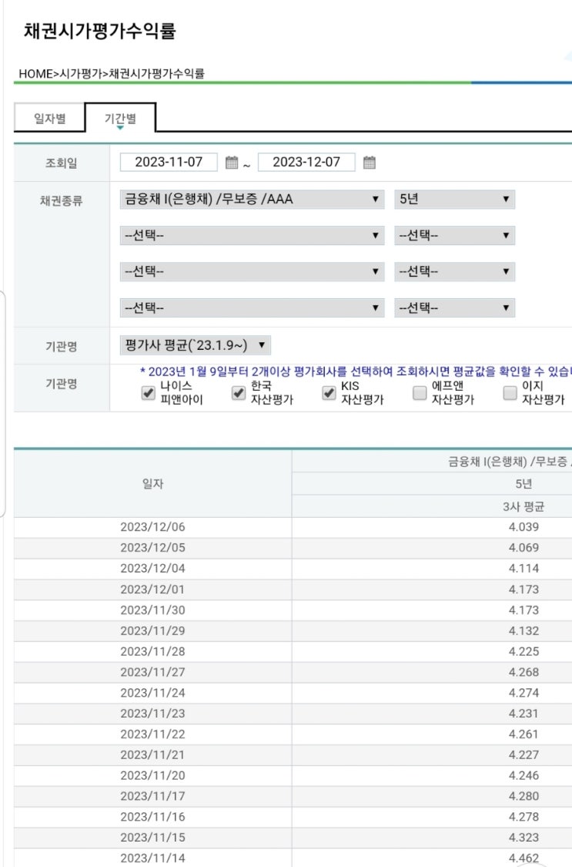572x867 pixels.
Task: Open the second row maturity dropdown
Action: pyautogui.click(x=454, y=236)
